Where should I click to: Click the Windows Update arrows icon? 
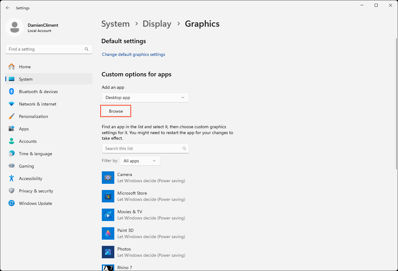tap(12, 203)
